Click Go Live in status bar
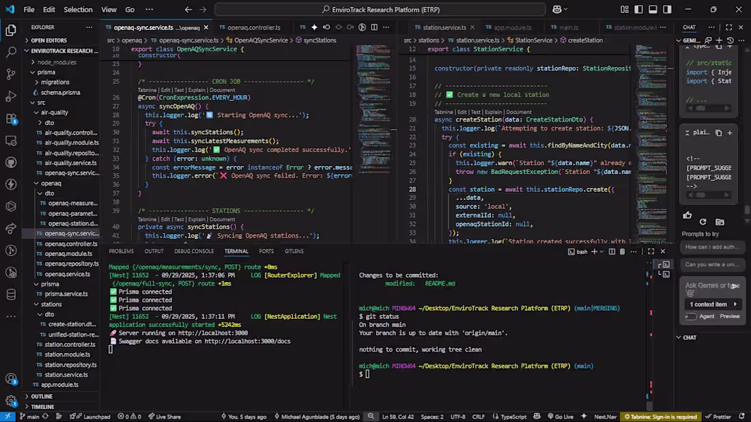 click(560, 417)
